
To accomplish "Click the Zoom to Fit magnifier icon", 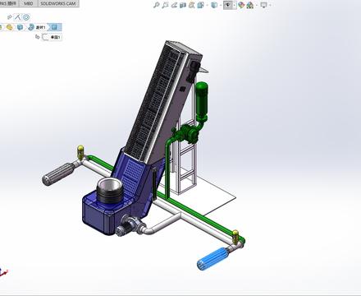I will (x=156, y=5).
